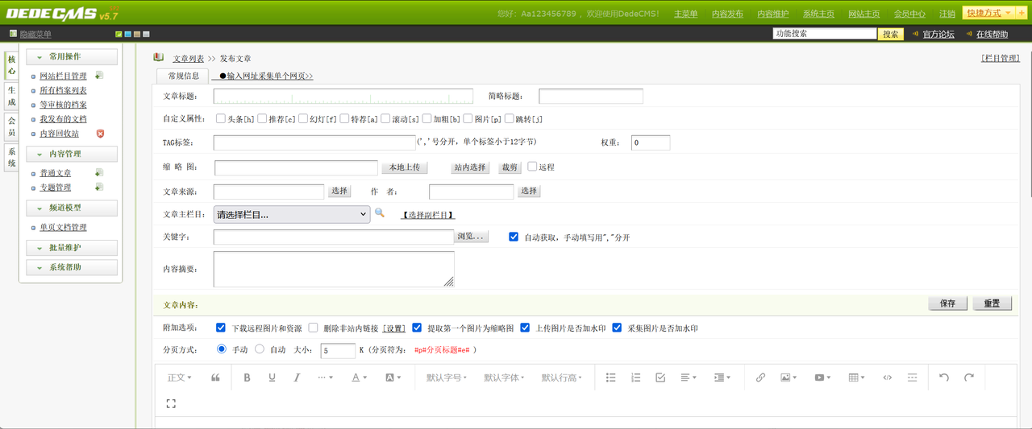Insert blockquote via the quote icon
Viewport: 1032px width, 429px height.
tap(215, 377)
